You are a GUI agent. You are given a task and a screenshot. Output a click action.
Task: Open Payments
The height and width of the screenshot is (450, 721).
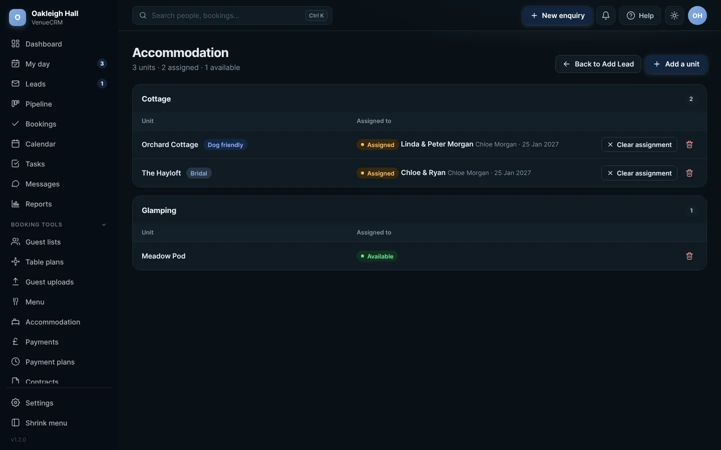(x=59, y=342)
